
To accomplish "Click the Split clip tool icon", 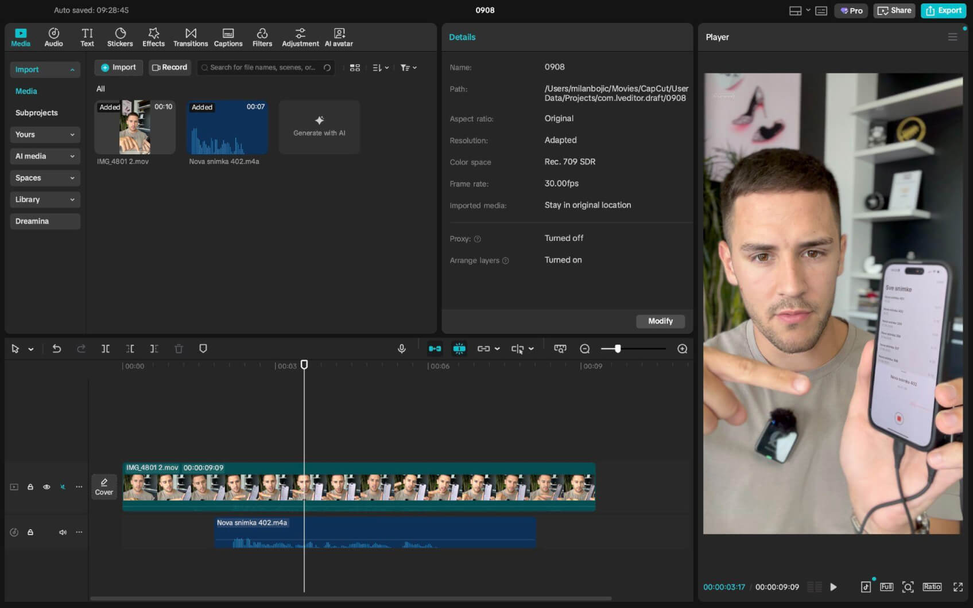I will coord(106,349).
